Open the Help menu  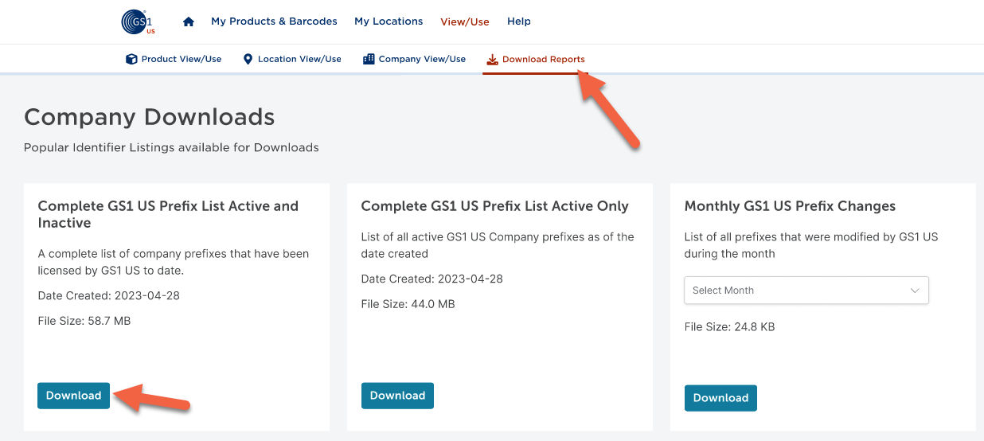[x=519, y=21]
